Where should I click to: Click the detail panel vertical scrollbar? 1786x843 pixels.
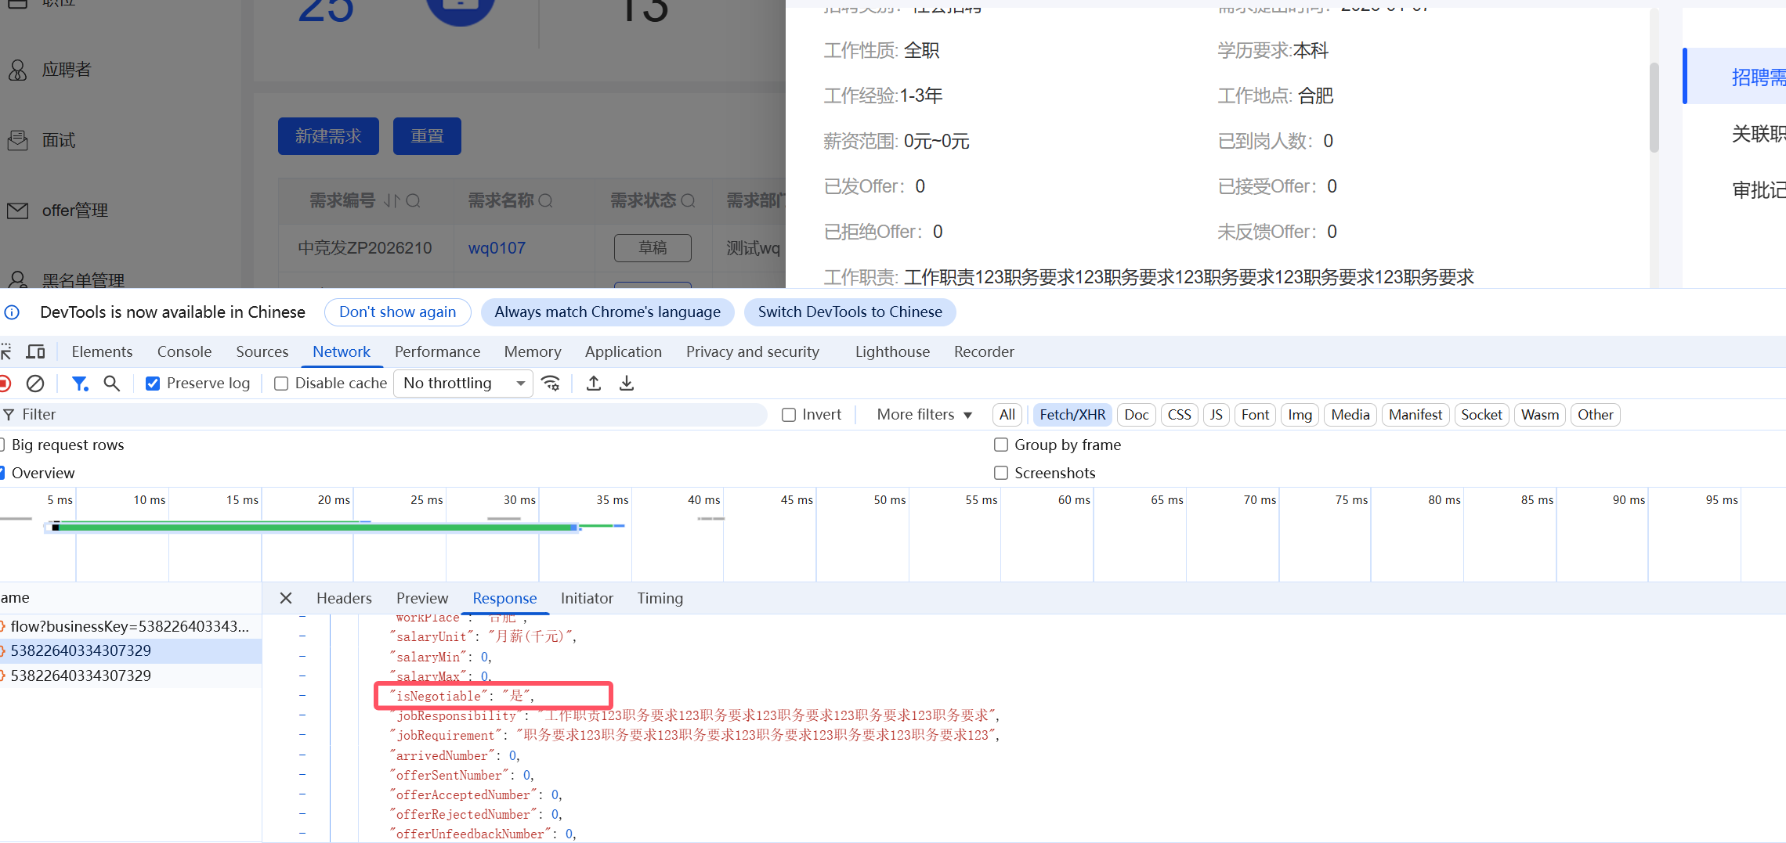pos(1654,108)
